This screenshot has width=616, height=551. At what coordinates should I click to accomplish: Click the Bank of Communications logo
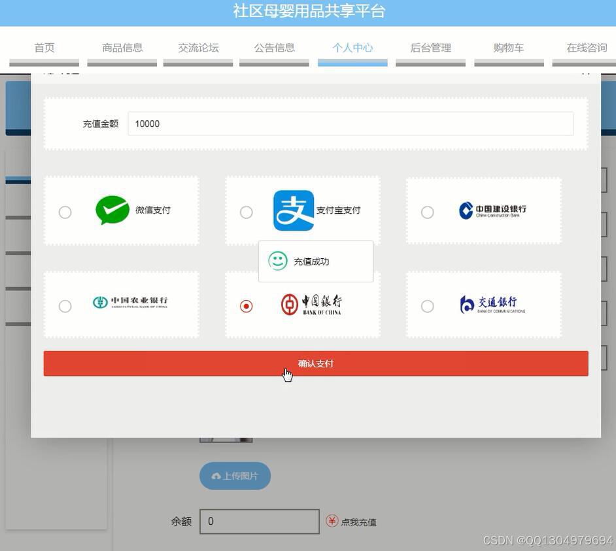click(x=492, y=305)
